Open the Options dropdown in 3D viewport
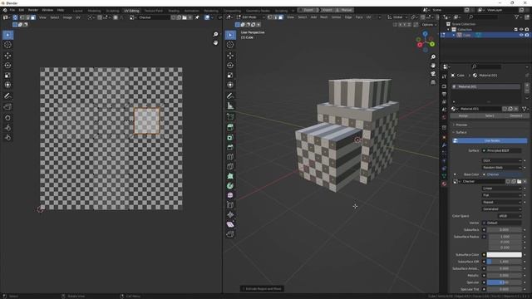The width and height of the screenshot is (532, 299). 429,25
